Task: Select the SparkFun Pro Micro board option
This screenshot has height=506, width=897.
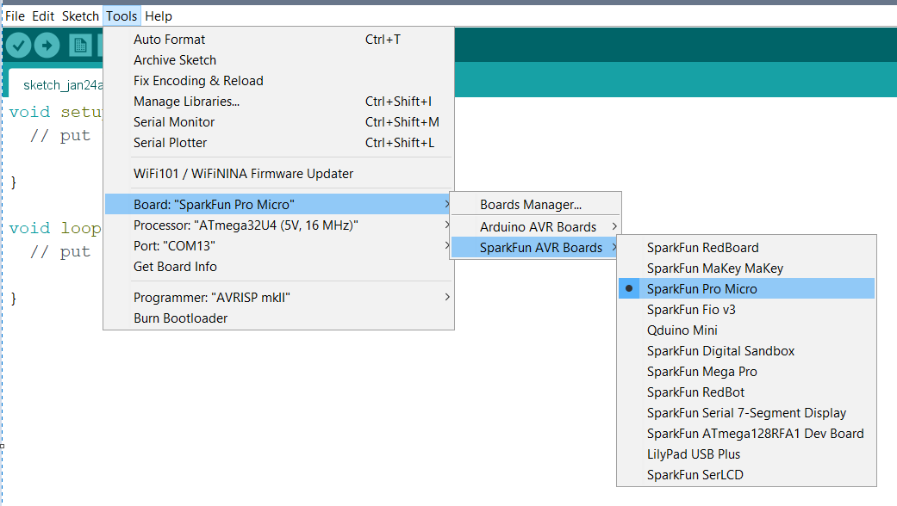Action: [x=702, y=289]
